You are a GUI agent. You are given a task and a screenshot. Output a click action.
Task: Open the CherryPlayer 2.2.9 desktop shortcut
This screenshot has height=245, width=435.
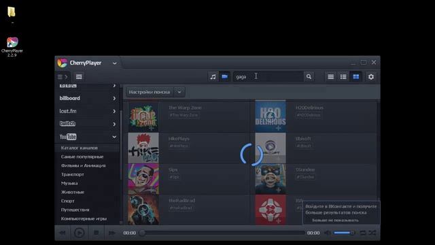[x=12, y=47]
